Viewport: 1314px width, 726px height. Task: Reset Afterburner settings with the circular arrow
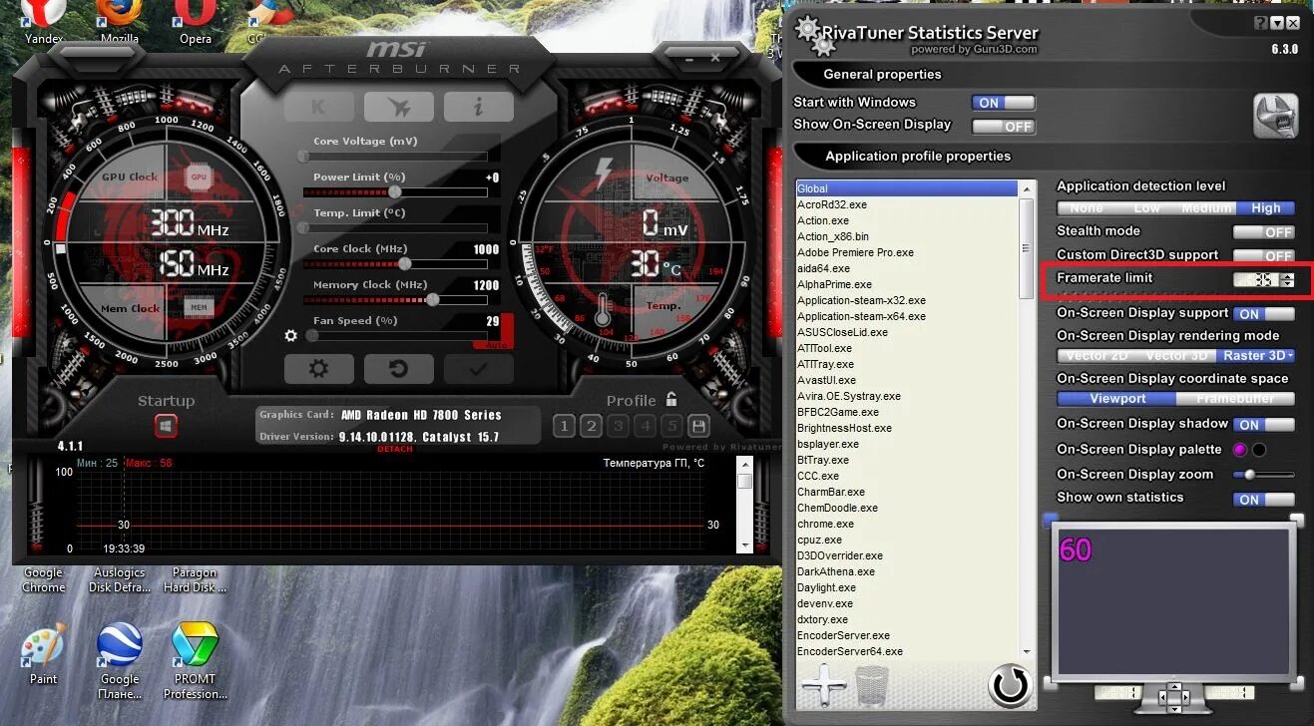pyautogui.click(x=398, y=369)
